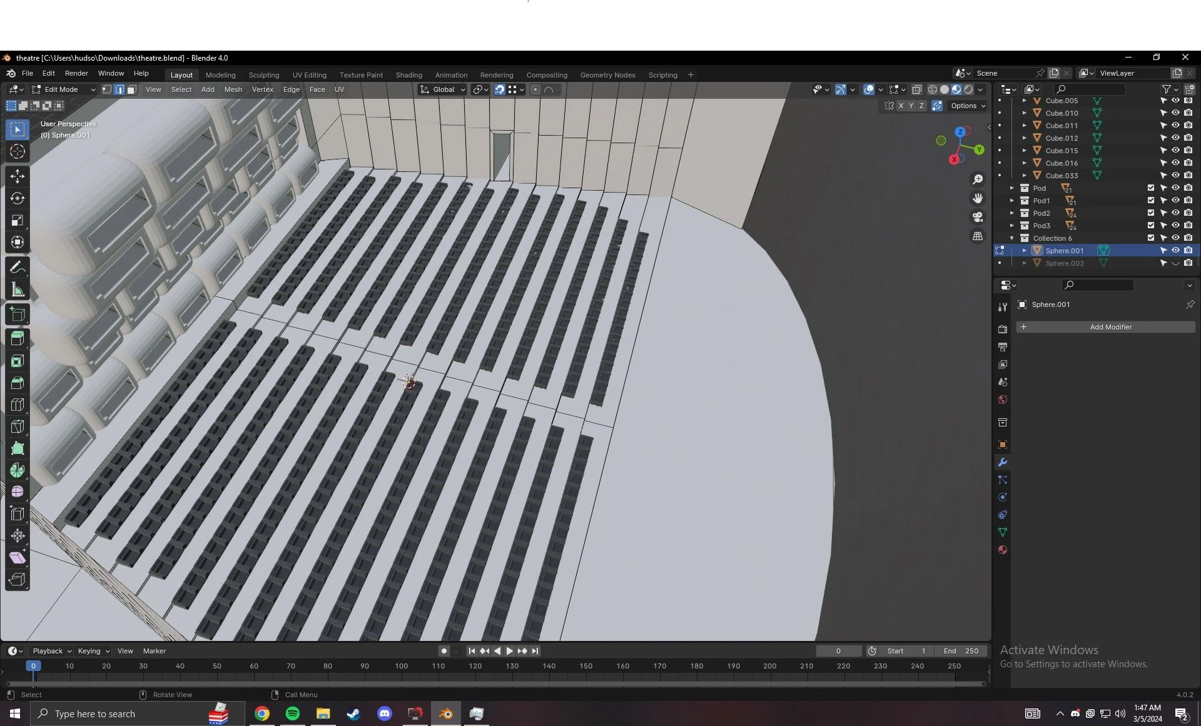This screenshot has width=1201, height=726.
Task: Choose the Loop Cut tool
Action: click(18, 405)
